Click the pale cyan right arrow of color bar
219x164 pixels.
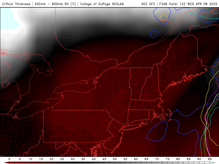212,163
